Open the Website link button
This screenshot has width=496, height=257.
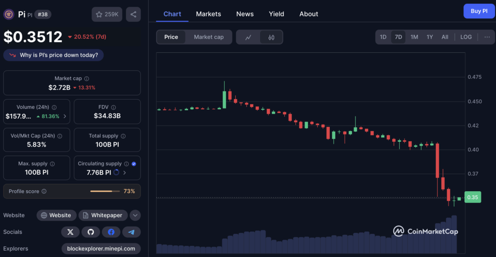[56, 215]
